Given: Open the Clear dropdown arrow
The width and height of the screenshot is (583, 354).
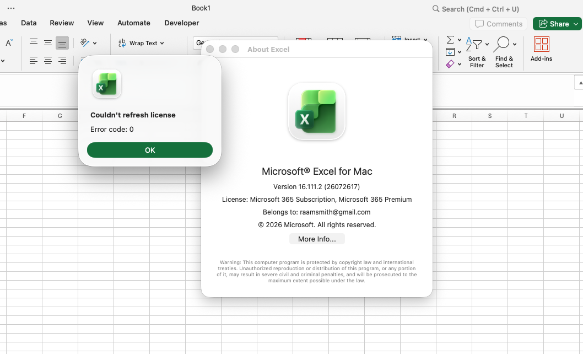Looking at the screenshot, I should [460, 65].
